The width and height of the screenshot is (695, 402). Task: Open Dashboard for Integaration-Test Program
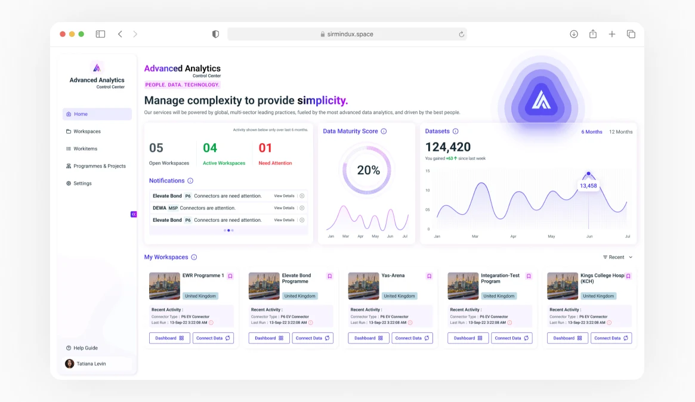[468, 338]
